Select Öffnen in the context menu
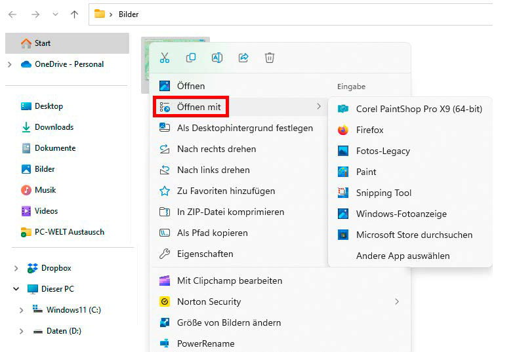517x352 pixels. pyautogui.click(x=280, y=86)
